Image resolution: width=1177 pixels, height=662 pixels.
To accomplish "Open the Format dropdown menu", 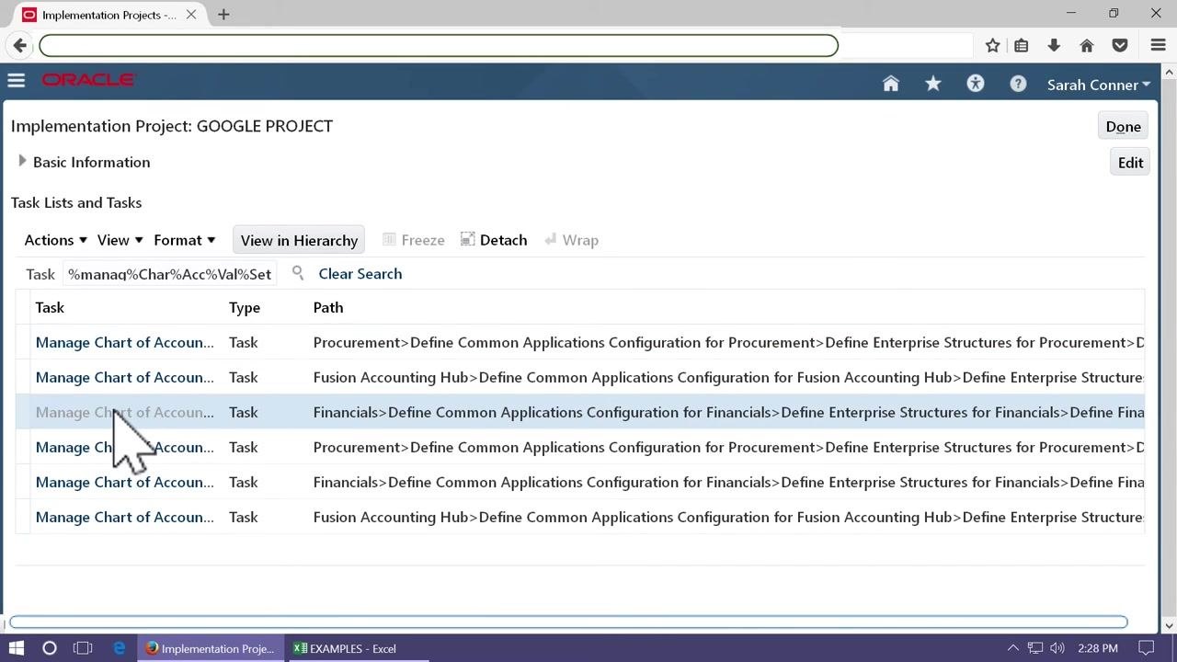I will [x=185, y=240].
